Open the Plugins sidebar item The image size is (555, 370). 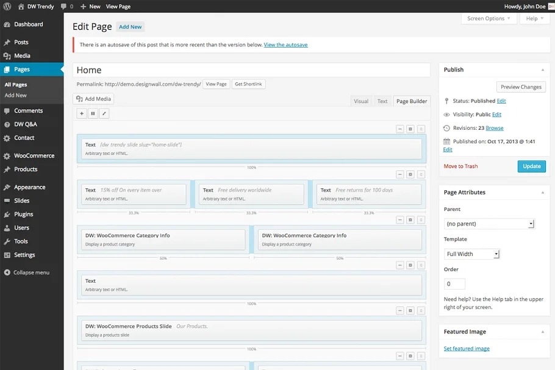[x=24, y=215]
